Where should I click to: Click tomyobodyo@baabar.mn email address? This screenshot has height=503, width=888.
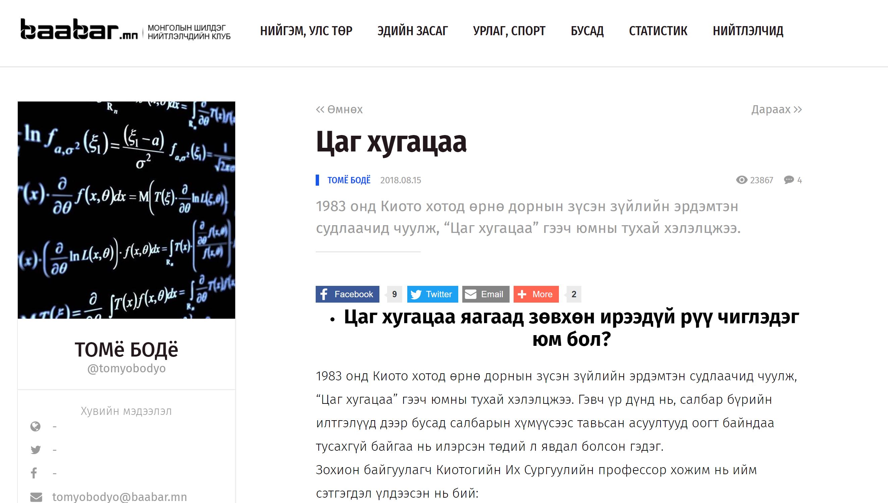tap(119, 497)
